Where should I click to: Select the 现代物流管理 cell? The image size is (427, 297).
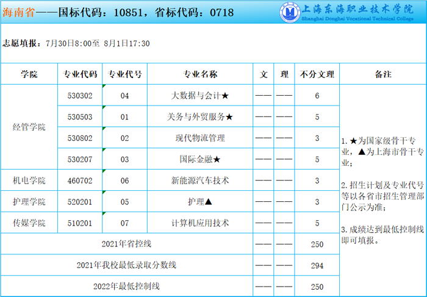pyautogui.click(x=200, y=138)
